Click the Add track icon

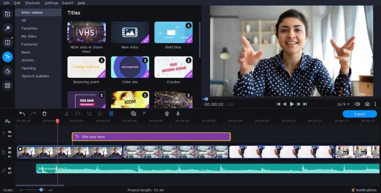click(x=7, y=121)
